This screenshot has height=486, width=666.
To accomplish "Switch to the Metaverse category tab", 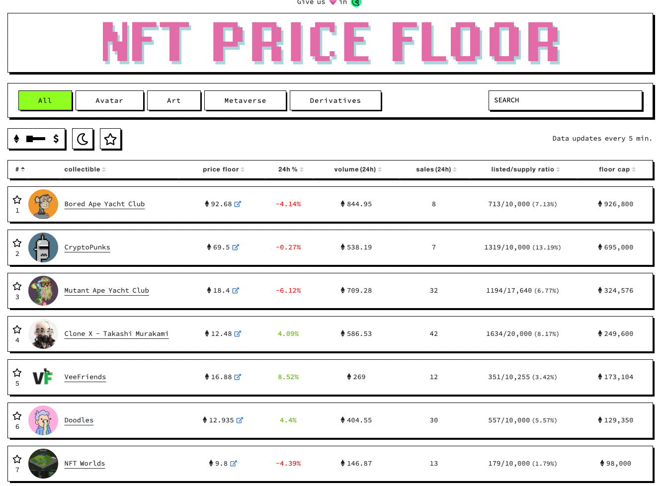I will tap(245, 101).
